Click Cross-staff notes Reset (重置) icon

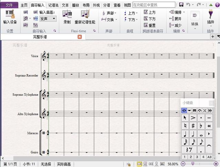coord(150,25)
